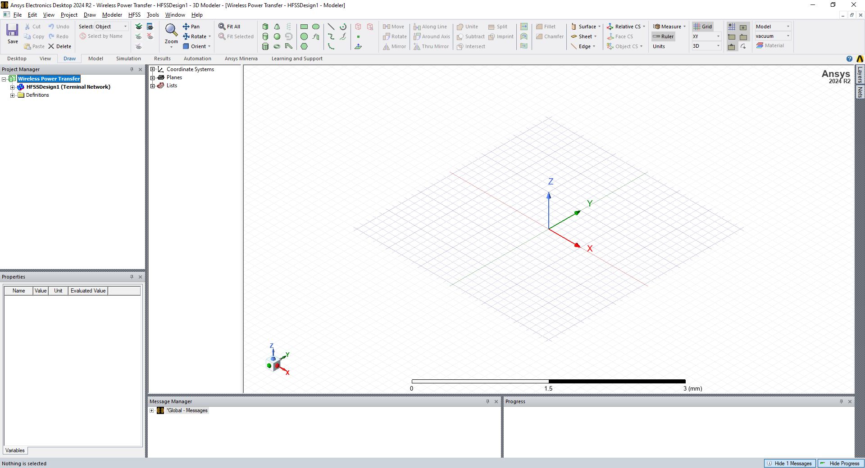Open the Modeler menu
This screenshot has width=865, height=468.
click(112, 15)
